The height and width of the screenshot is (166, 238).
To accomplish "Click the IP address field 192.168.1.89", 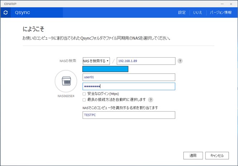I will coord(146,61).
